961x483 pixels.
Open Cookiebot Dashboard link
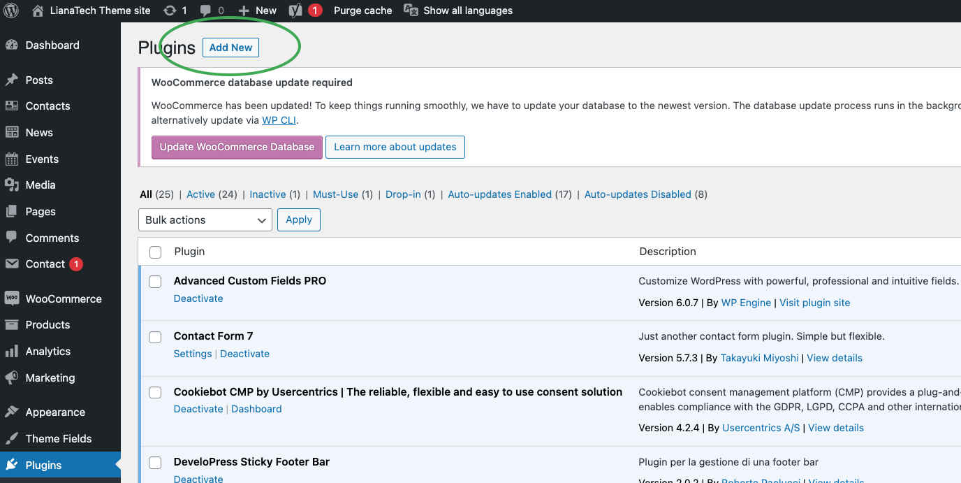pyautogui.click(x=256, y=409)
